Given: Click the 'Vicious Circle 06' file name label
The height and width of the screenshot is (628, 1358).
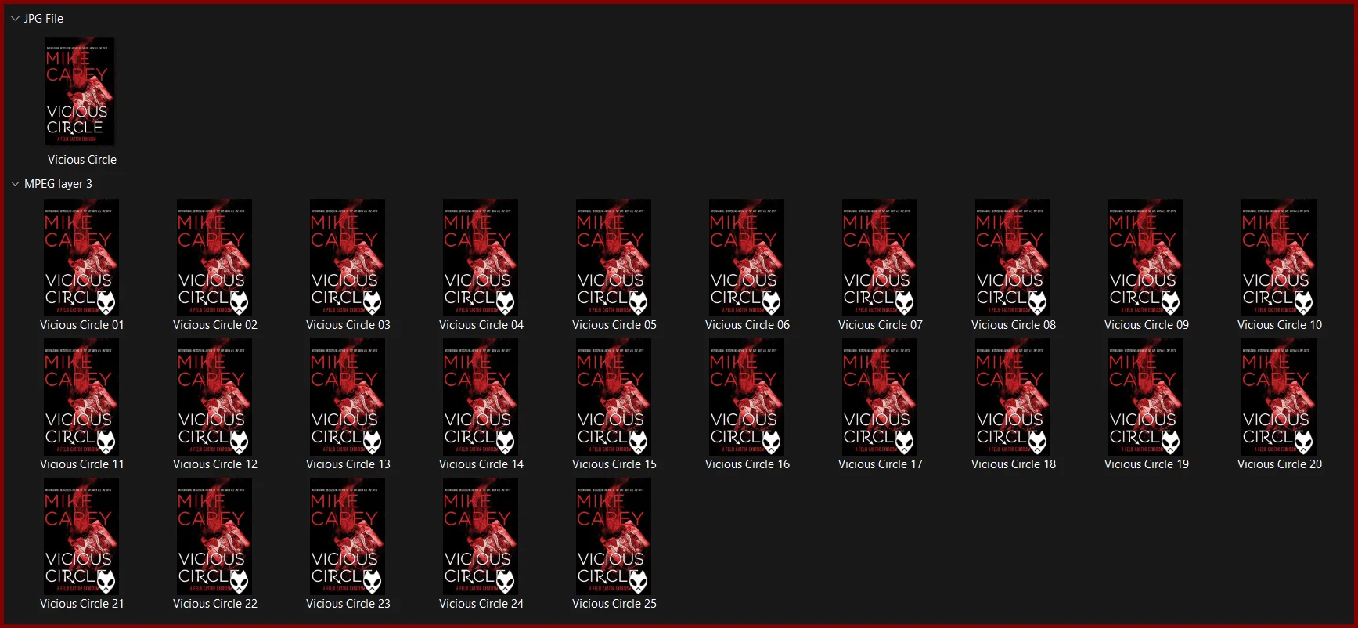Looking at the screenshot, I should coord(747,325).
